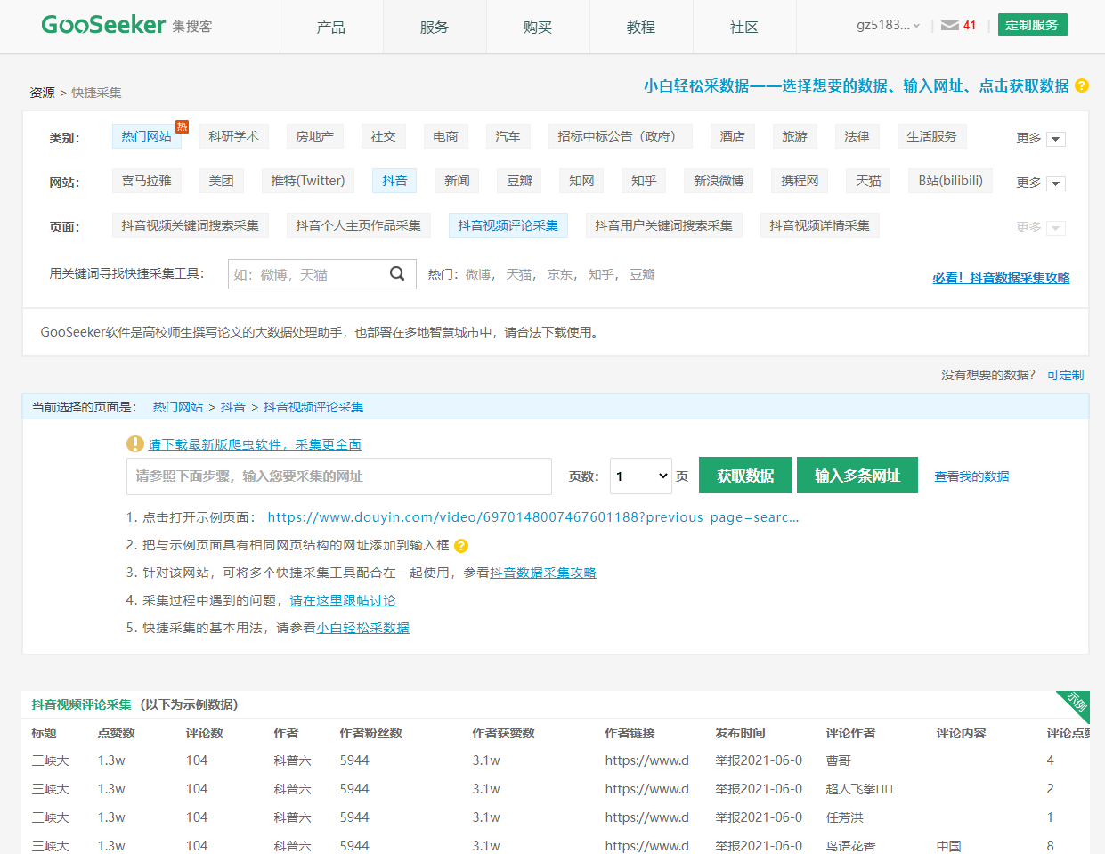Click the search magnifier icon
The width and height of the screenshot is (1105, 854).
(x=397, y=274)
